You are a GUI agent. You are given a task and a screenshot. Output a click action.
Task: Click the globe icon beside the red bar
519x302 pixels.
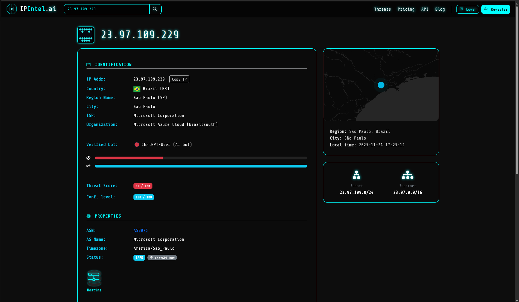point(89,158)
